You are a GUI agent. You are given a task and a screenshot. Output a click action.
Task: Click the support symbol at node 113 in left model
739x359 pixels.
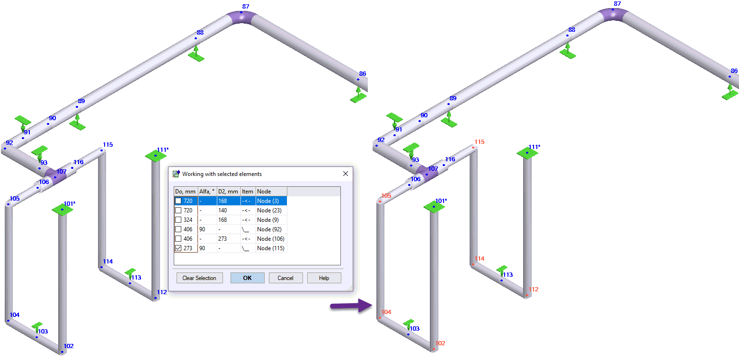coord(130,274)
